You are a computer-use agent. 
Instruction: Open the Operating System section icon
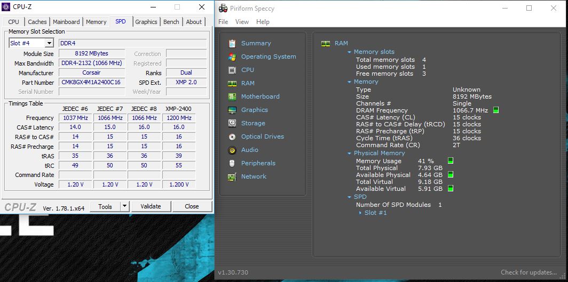pyautogui.click(x=232, y=57)
